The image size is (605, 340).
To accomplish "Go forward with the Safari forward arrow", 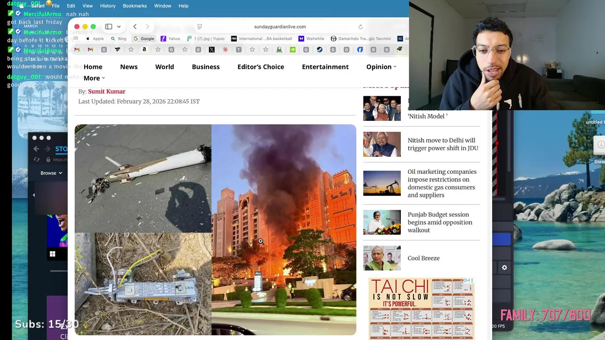I will pos(147,27).
